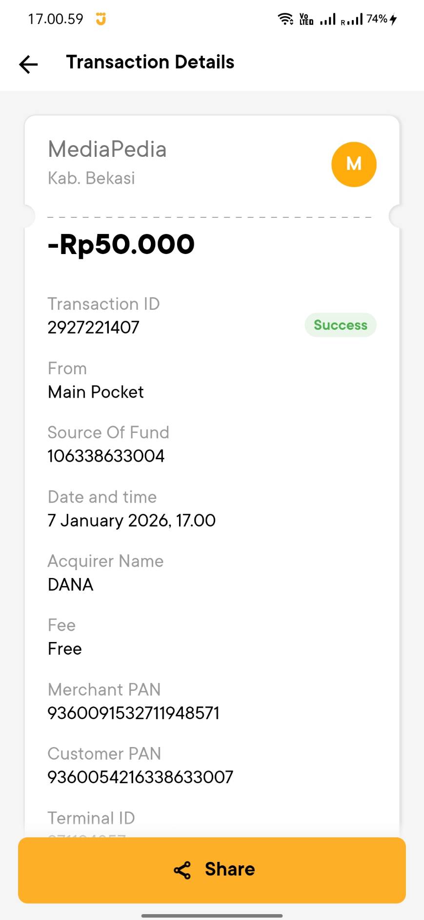424x920 pixels.
Task: Tap the orange notification icon beside the clock
Action: coord(101,19)
